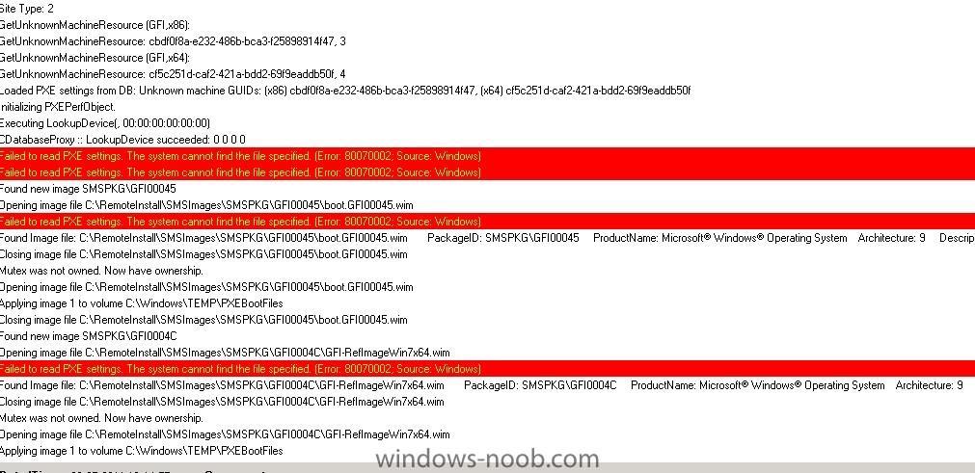Select the 'Found Image file' GFI-RefImageWin7x64.wim PackageID line
This screenshot has height=473, width=975.
tap(488, 385)
